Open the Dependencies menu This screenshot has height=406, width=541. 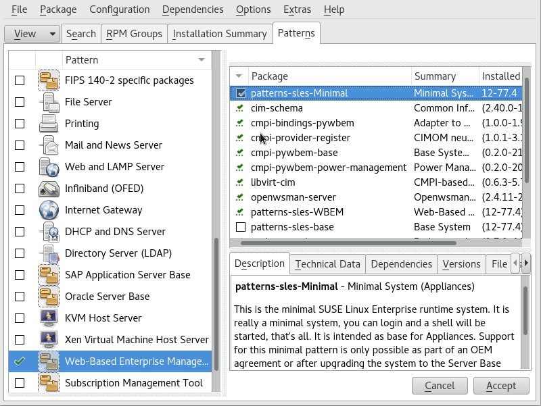[193, 9]
